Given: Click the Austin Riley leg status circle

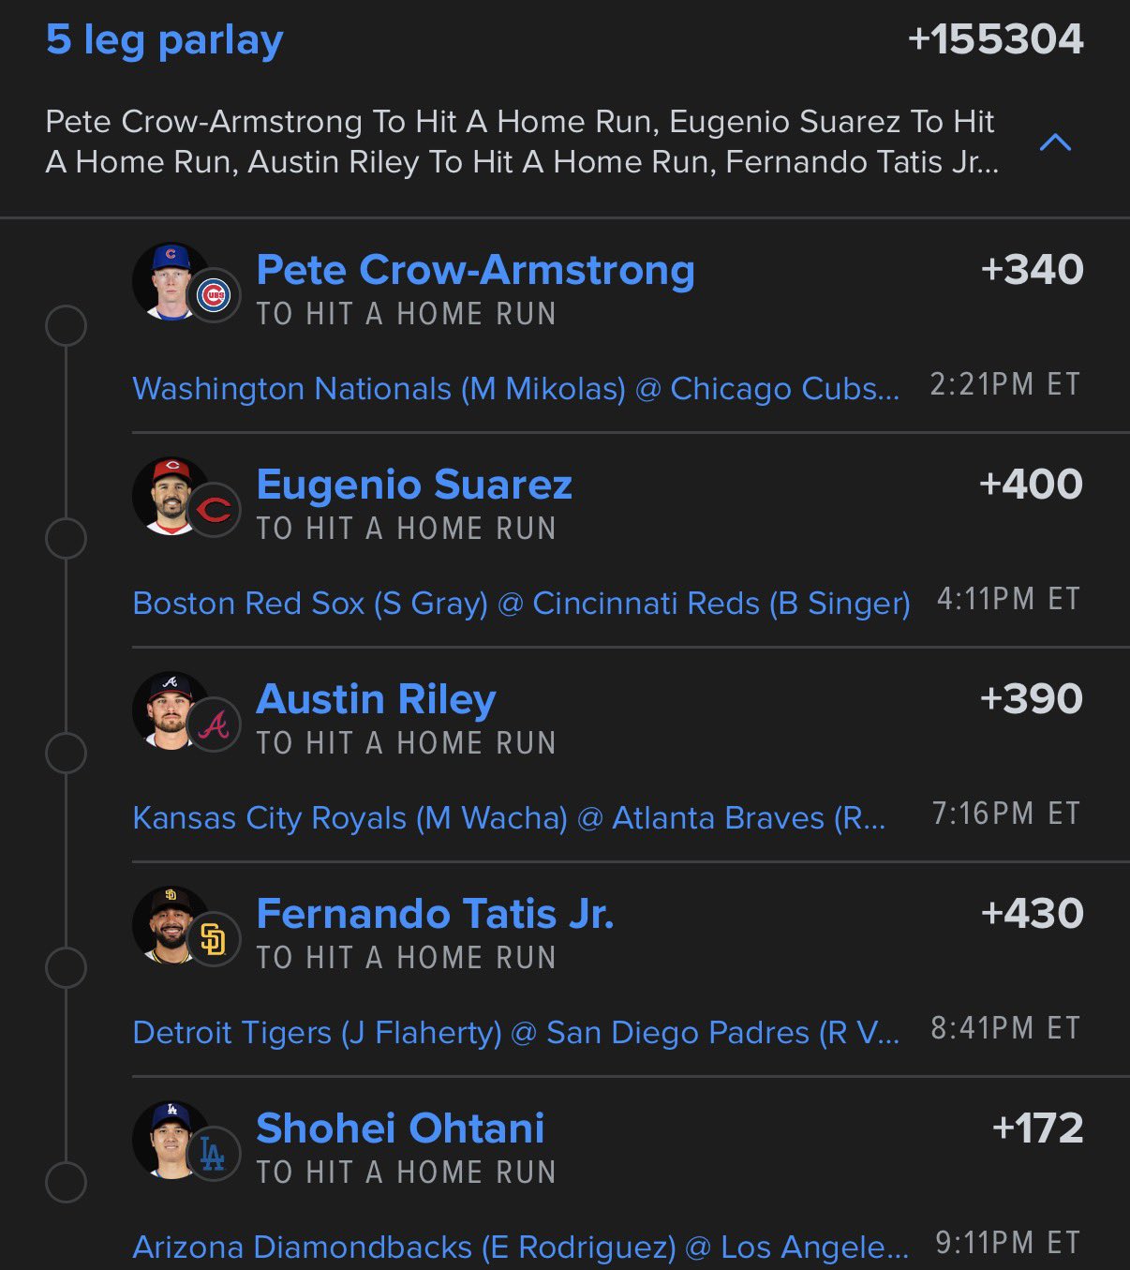Looking at the screenshot, I should 66,754.
